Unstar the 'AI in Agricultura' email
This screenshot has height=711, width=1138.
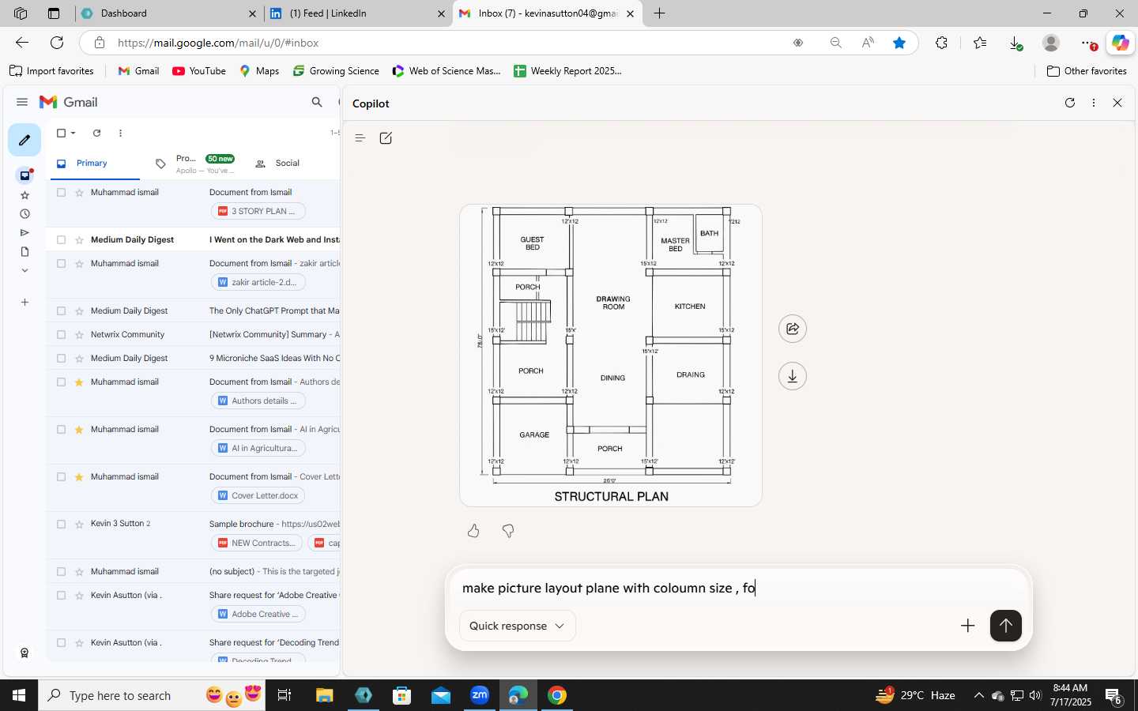click(79, 429)
